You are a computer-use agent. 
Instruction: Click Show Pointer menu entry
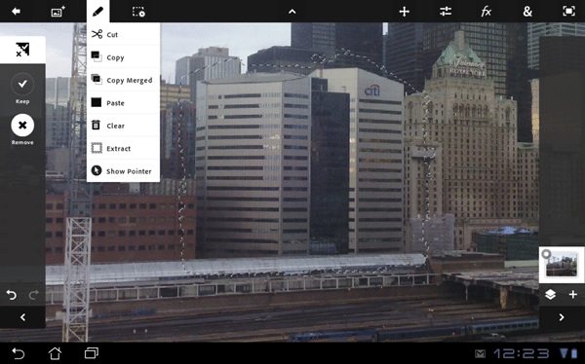(123, 171)
